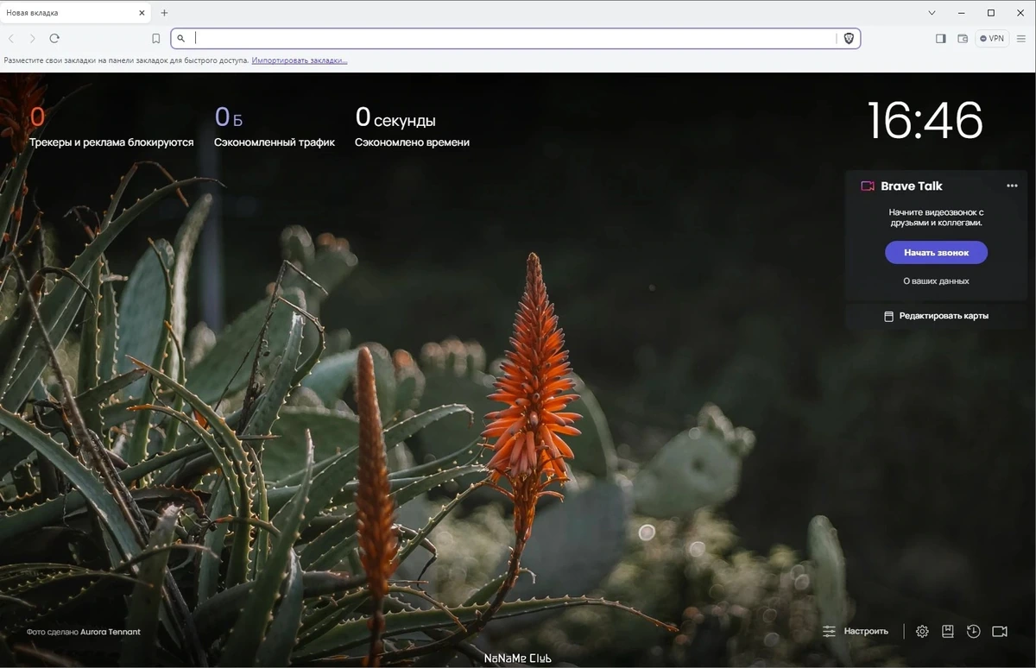Click photo credit Aurora Tennant link
This screenshot has width=1036, height=668.
tap(111, 632)
